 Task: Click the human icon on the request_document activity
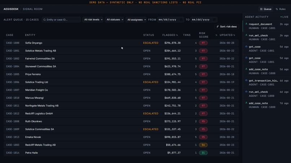pos(246,24)
